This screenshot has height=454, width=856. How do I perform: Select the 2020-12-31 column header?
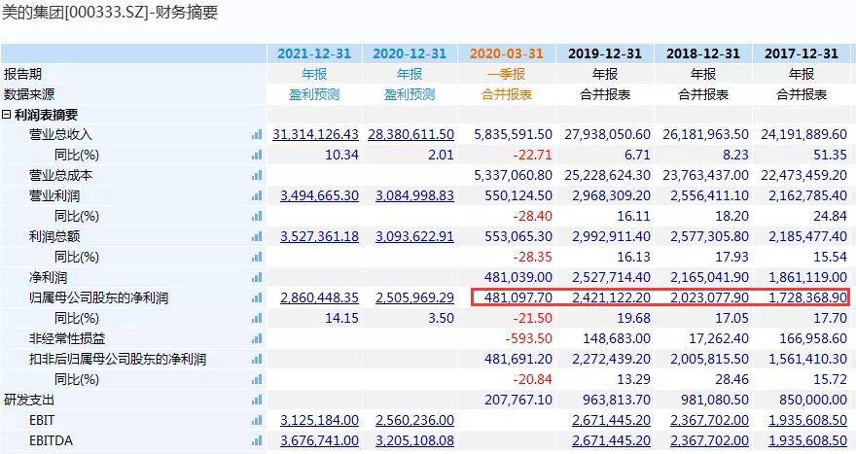click(410, 53)
